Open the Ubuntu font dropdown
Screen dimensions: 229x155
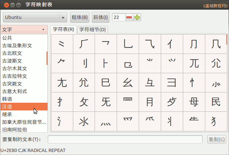click(x=35, y=17)
